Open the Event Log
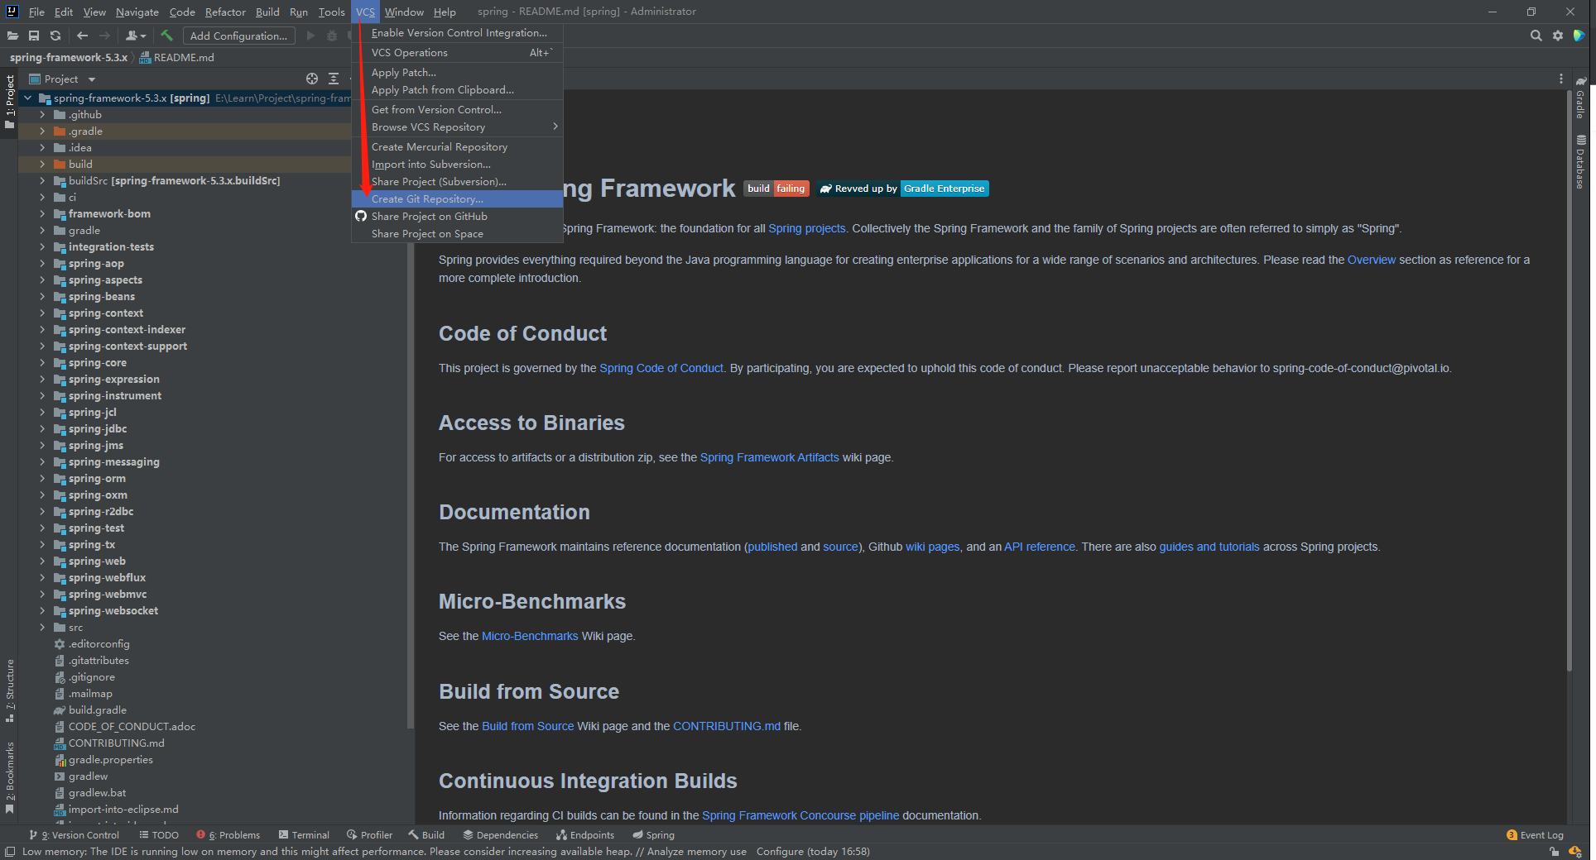Image resolution: width=1596 pixels, height=860 pixels. [x=1536, y=835]
